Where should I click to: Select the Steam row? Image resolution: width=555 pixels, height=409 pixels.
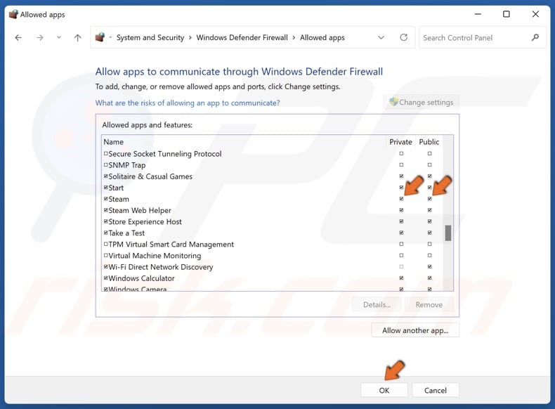point(272,199)
